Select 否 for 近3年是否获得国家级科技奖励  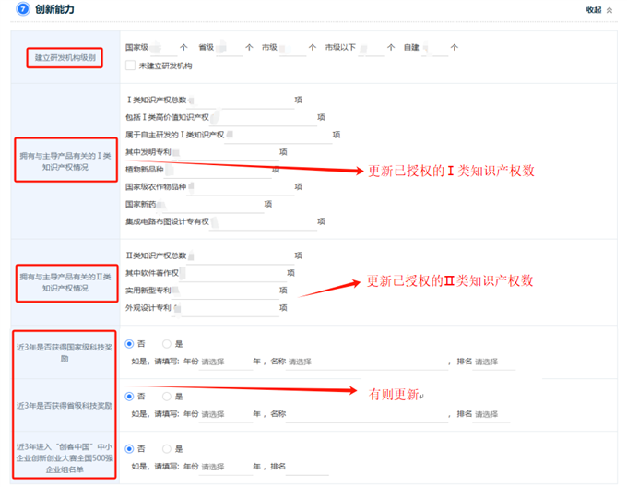point(130,344)
